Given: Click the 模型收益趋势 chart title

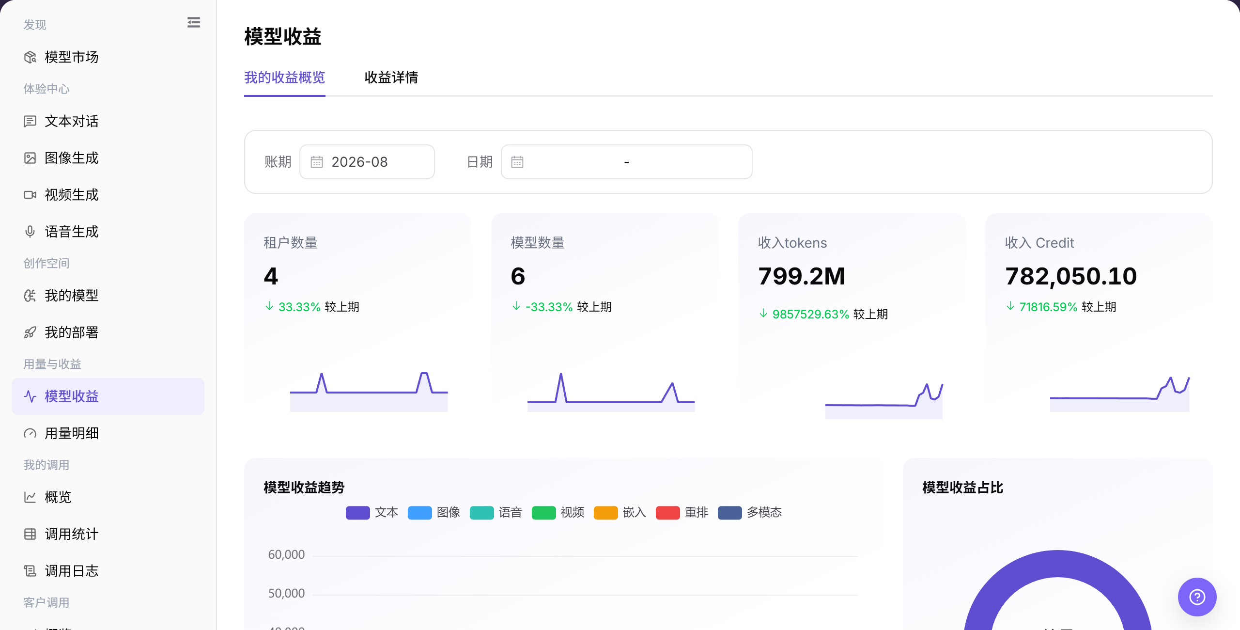Looking at the screenshot, I should (x=304, y=487).
